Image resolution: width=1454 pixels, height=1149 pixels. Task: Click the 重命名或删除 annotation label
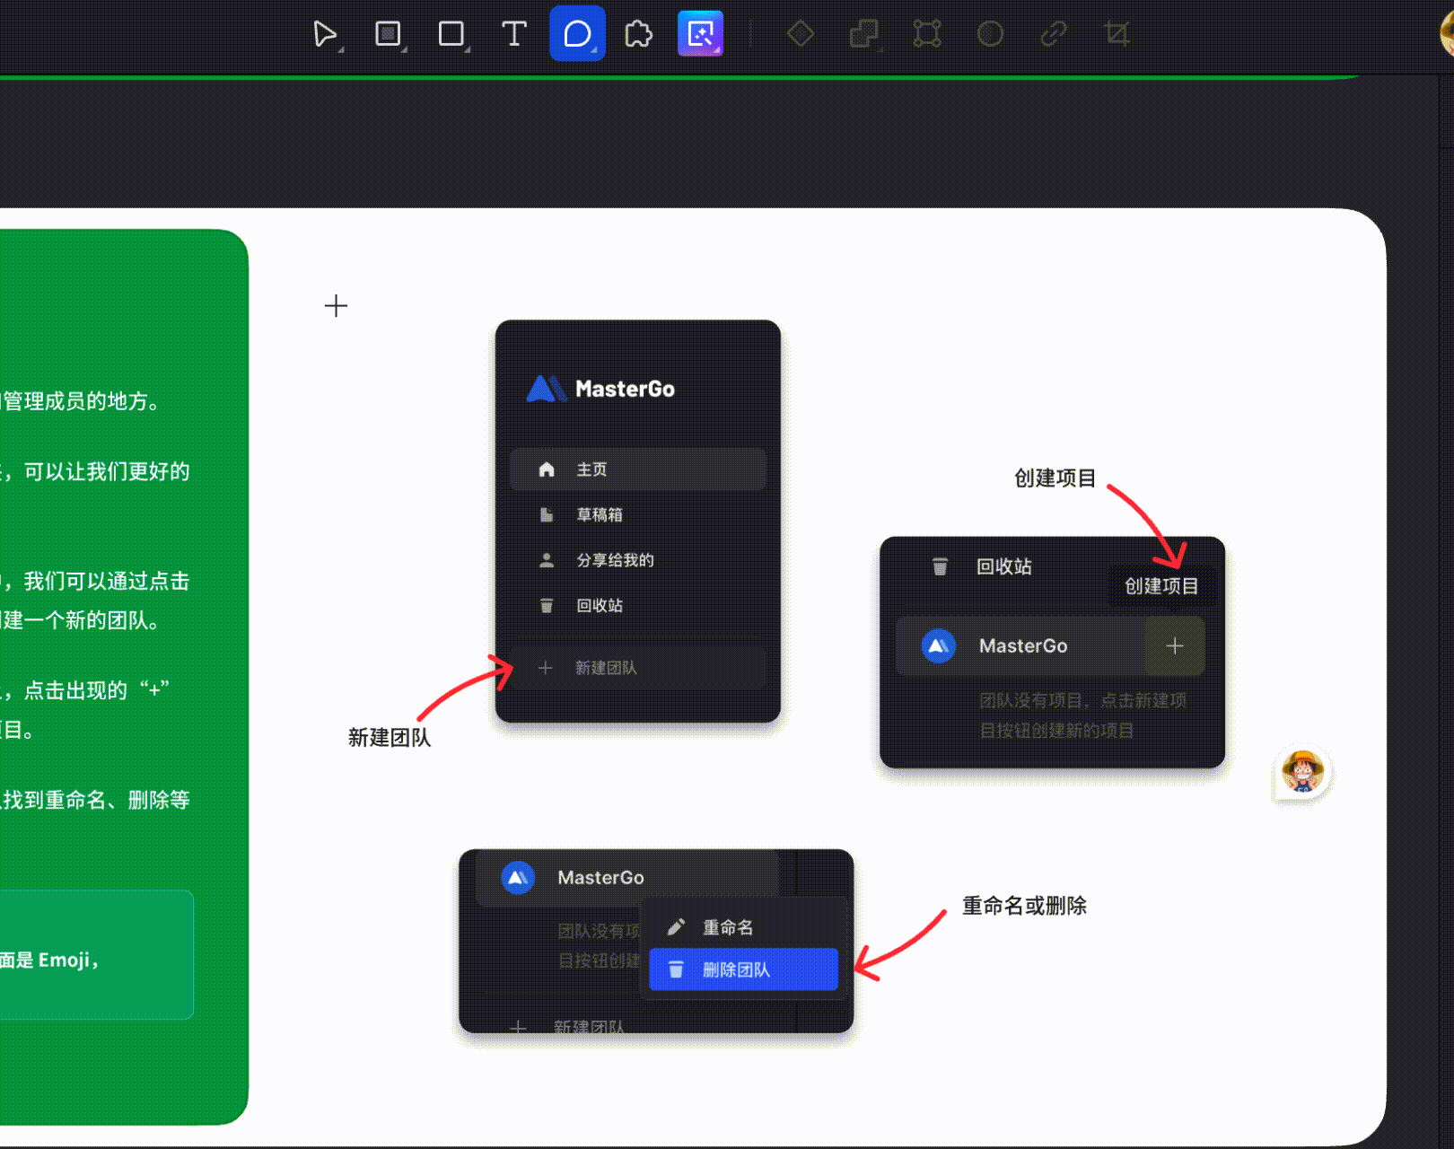tap(1024, 906)
